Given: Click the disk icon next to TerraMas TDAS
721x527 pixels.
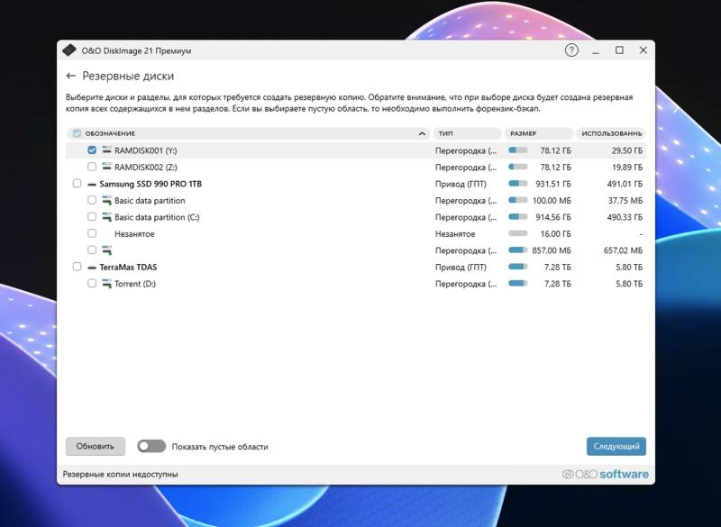Looking at the screenshot, I should click(x=93, y=267).
